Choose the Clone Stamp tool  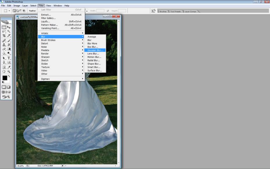click(4, 45)
